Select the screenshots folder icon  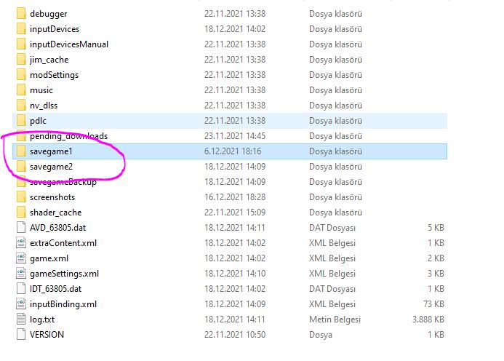click(21, 197)
